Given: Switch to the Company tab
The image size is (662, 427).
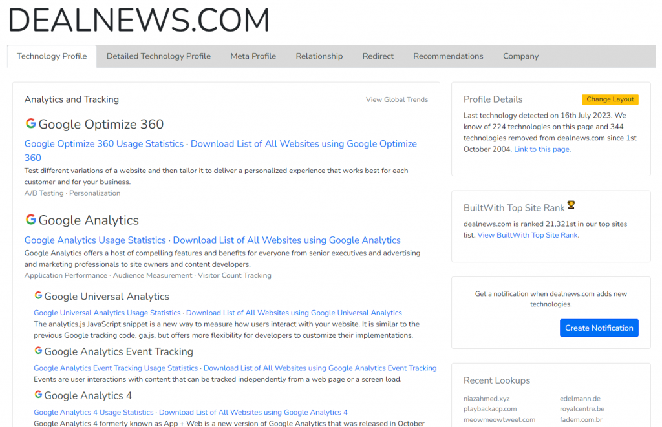Looking at the screenshot, I should [x=520, y=56].
